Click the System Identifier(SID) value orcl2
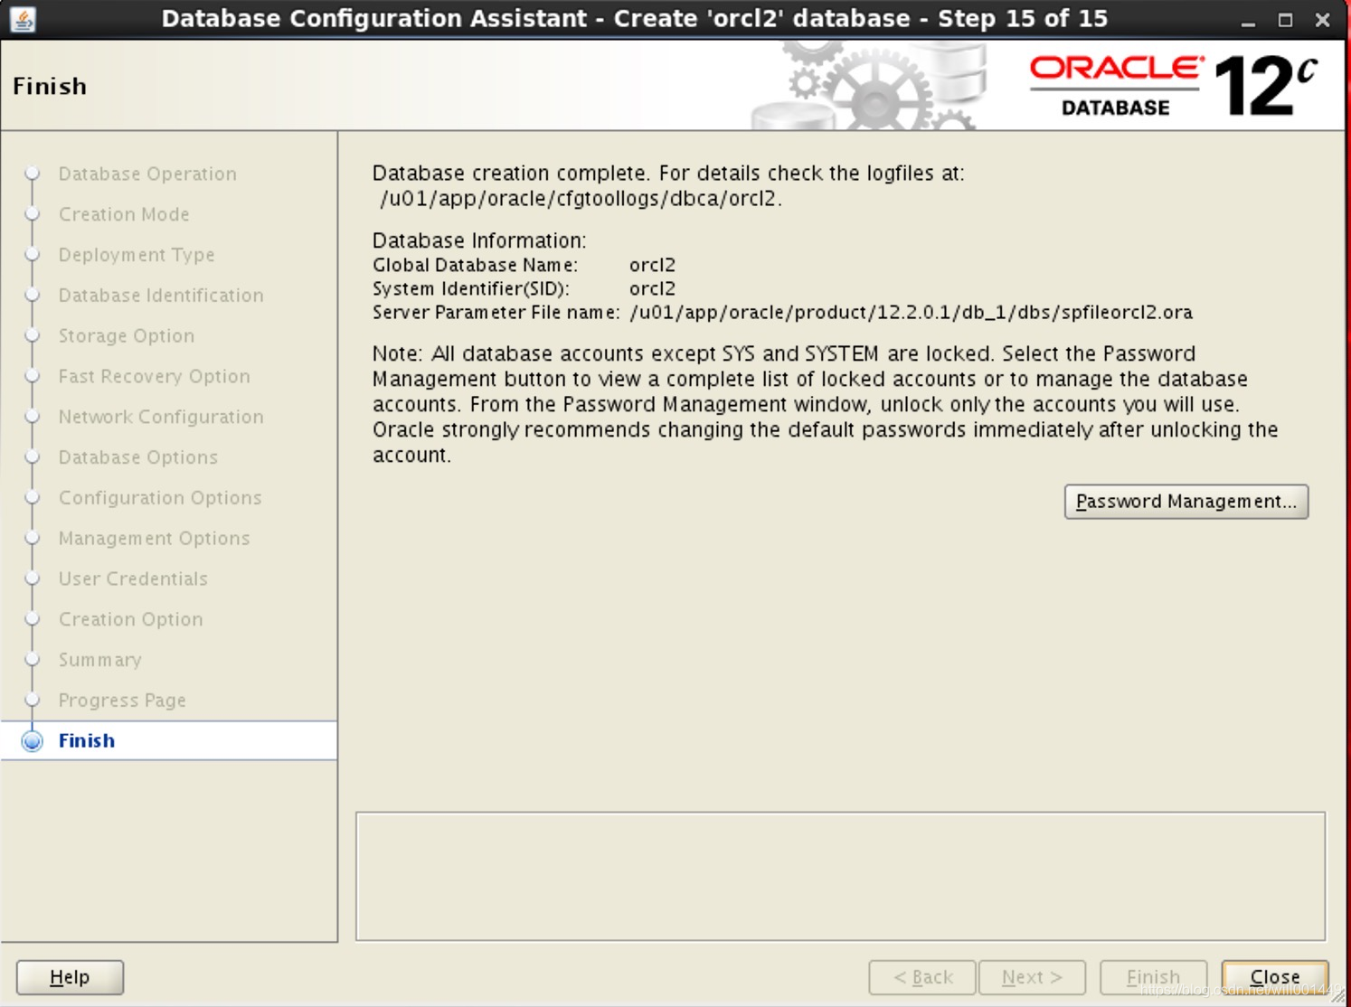1351x1007 pixels. (x=652, y=288)
